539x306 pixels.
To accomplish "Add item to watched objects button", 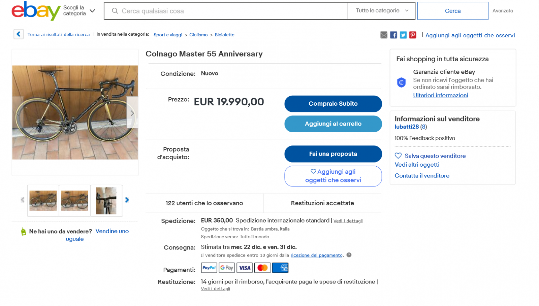I will point(333,176).
